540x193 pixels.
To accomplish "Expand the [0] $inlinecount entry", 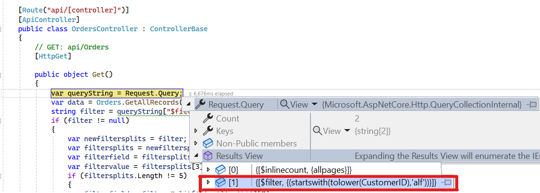I will click(208, 169).
